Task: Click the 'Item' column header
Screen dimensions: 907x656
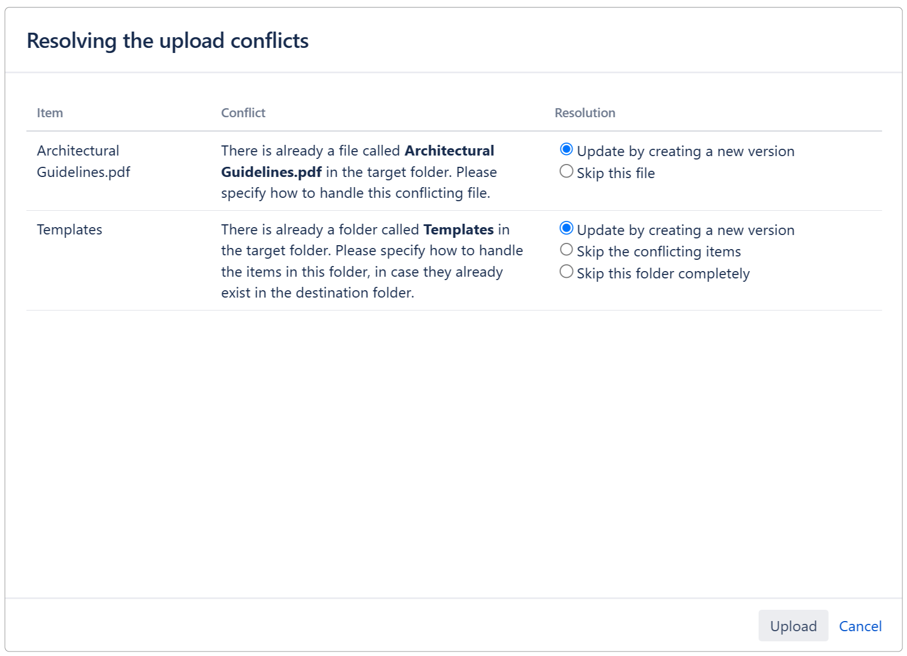Action: click(x=50, y=113)
